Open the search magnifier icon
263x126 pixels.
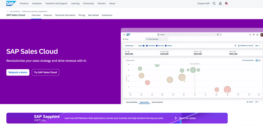point(214,3)
